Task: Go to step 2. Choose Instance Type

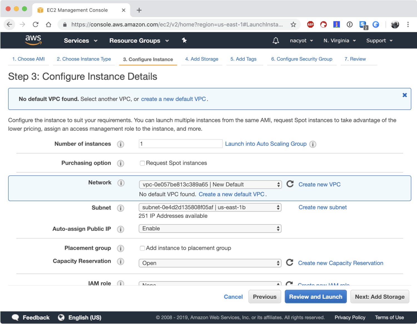Action: click(x=84, y=59)
